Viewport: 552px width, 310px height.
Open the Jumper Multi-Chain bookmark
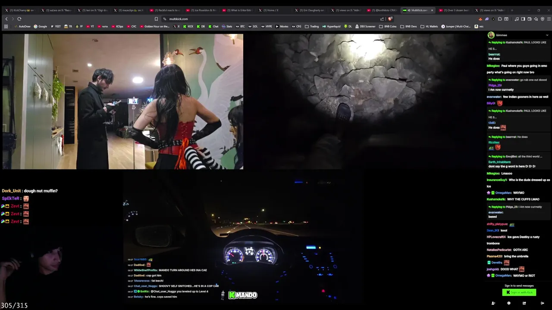click(456, 26)
